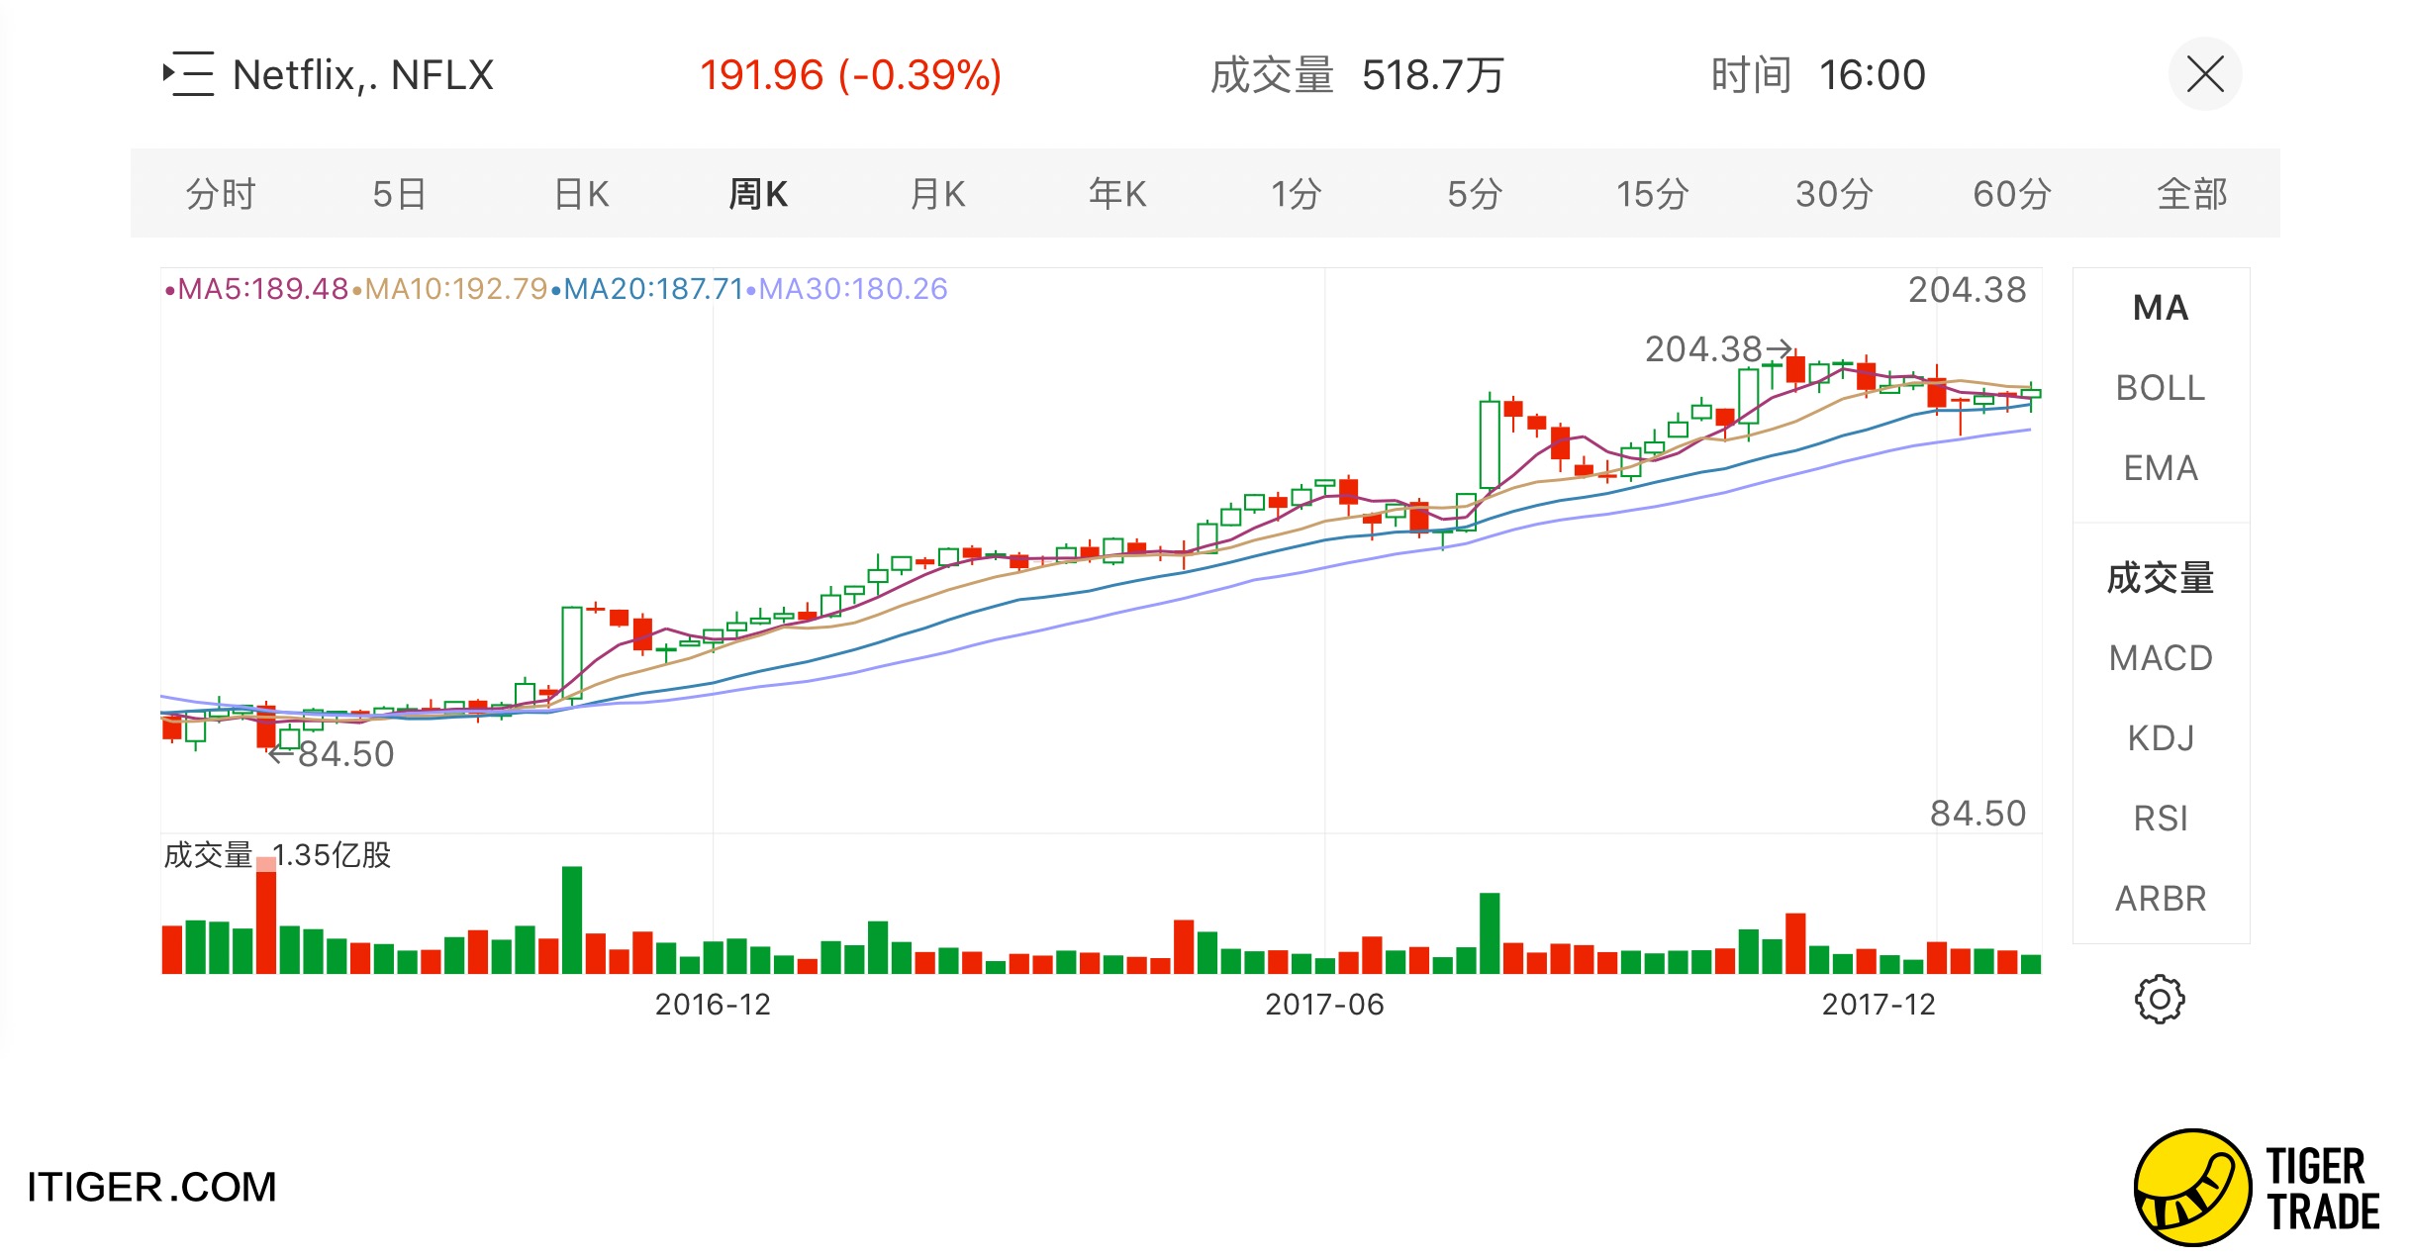
Task: Select the 周K chart tab
Action: (759, 194)
